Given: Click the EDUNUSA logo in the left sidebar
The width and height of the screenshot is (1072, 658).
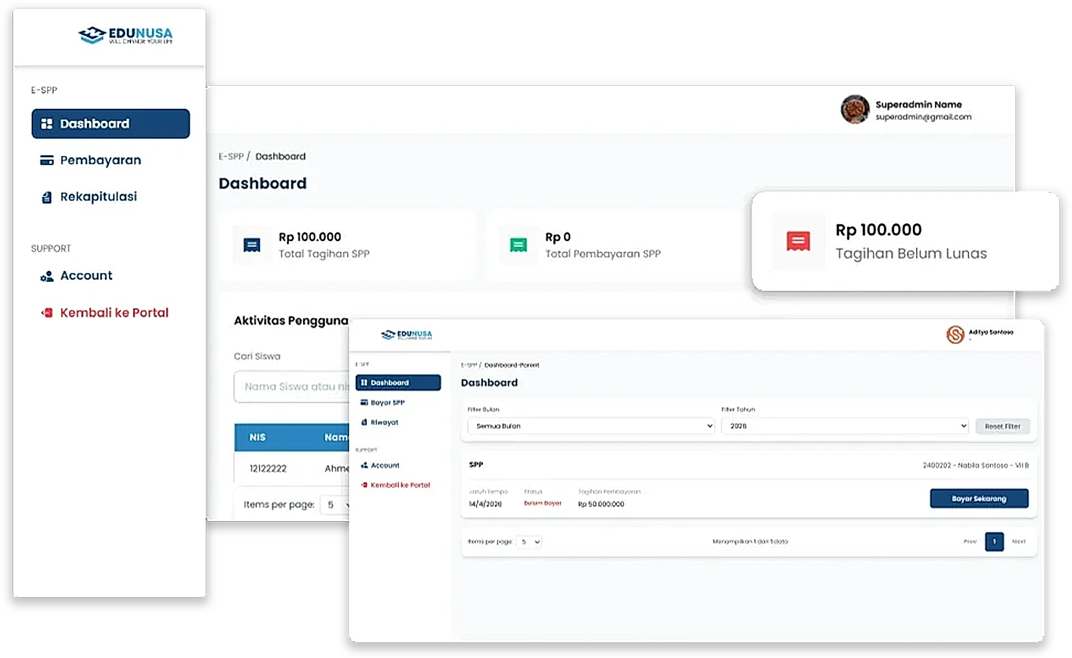Looking at the screenshot, I should [126, 36].
